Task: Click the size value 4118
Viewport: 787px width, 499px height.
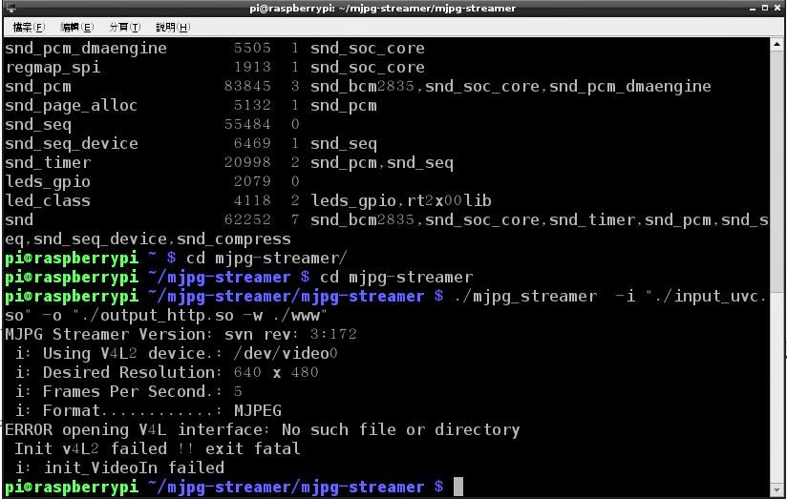Action: (x=252, y=200)
